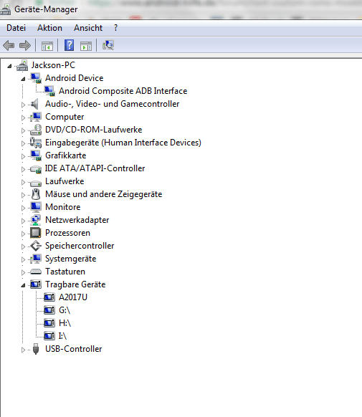Select the I:\ portable device entry
This screenshot has width=362, height=417.
click(63, 336)
